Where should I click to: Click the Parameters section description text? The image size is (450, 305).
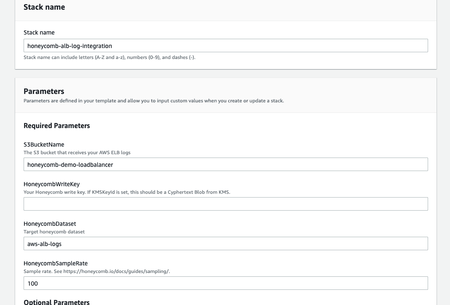153,101
